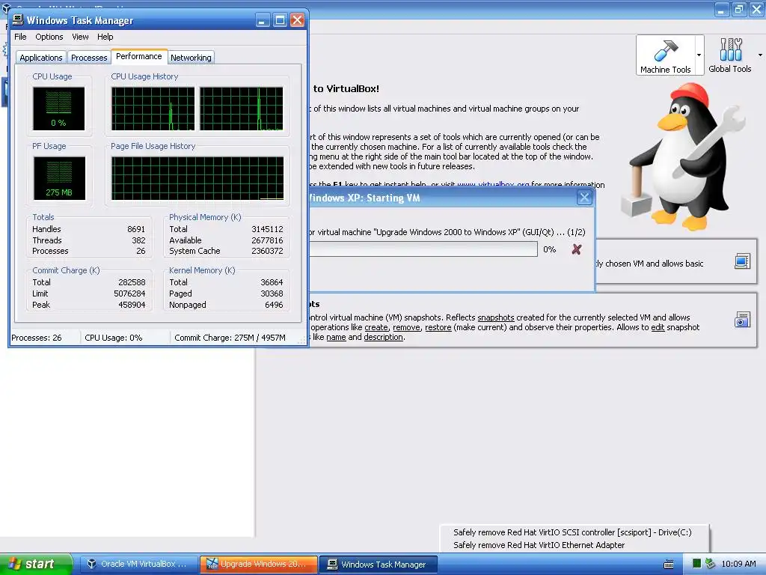The height and width of the screenshot is (575, 766).
Task: Open Task Manager File menu
Action: point(20,37)
